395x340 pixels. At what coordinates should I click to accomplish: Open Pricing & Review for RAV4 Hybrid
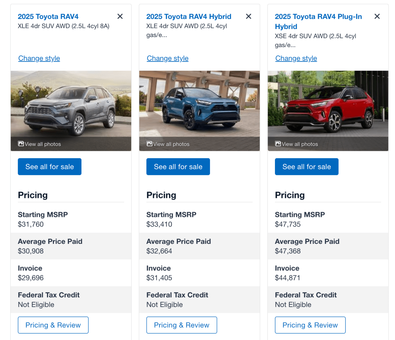click(x=181, y=325)
